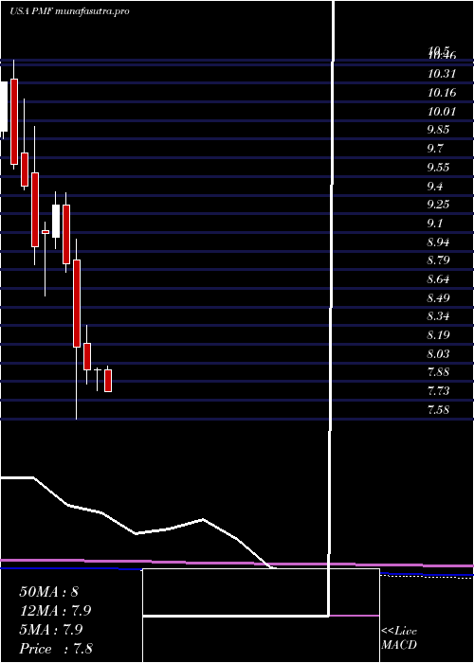Click the 9.55 price axis label
This screenshot has height=663, width=474.
pos(438,168)
